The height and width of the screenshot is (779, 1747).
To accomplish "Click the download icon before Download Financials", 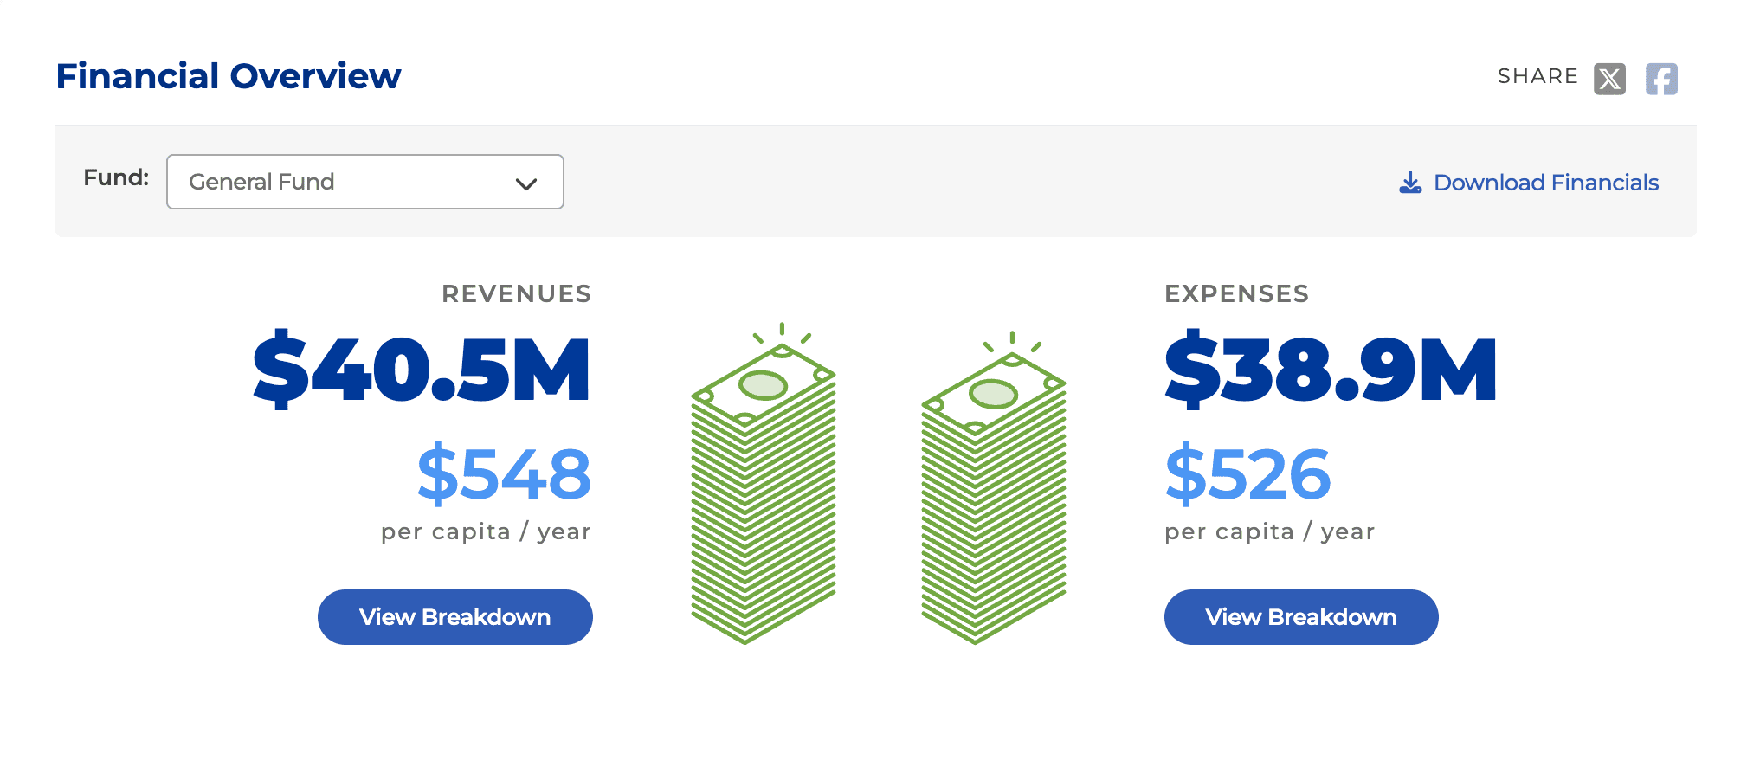I will [x=1410, y=183].
